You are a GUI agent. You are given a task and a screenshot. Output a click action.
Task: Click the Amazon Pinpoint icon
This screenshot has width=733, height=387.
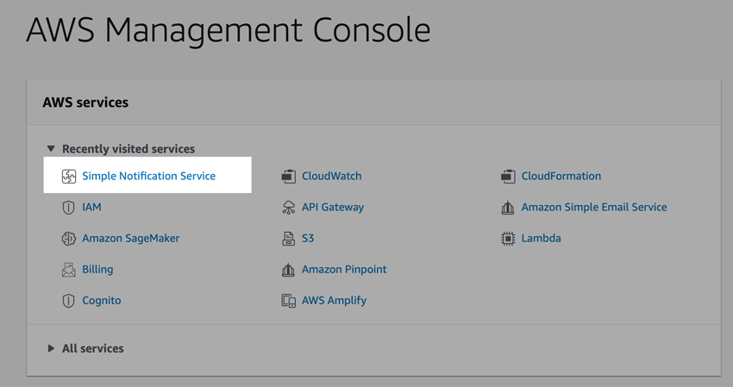click(289, 270)
